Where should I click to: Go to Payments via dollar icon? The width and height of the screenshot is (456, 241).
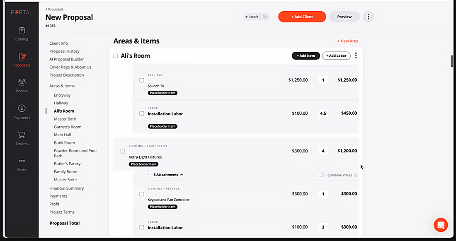point(22,108)
